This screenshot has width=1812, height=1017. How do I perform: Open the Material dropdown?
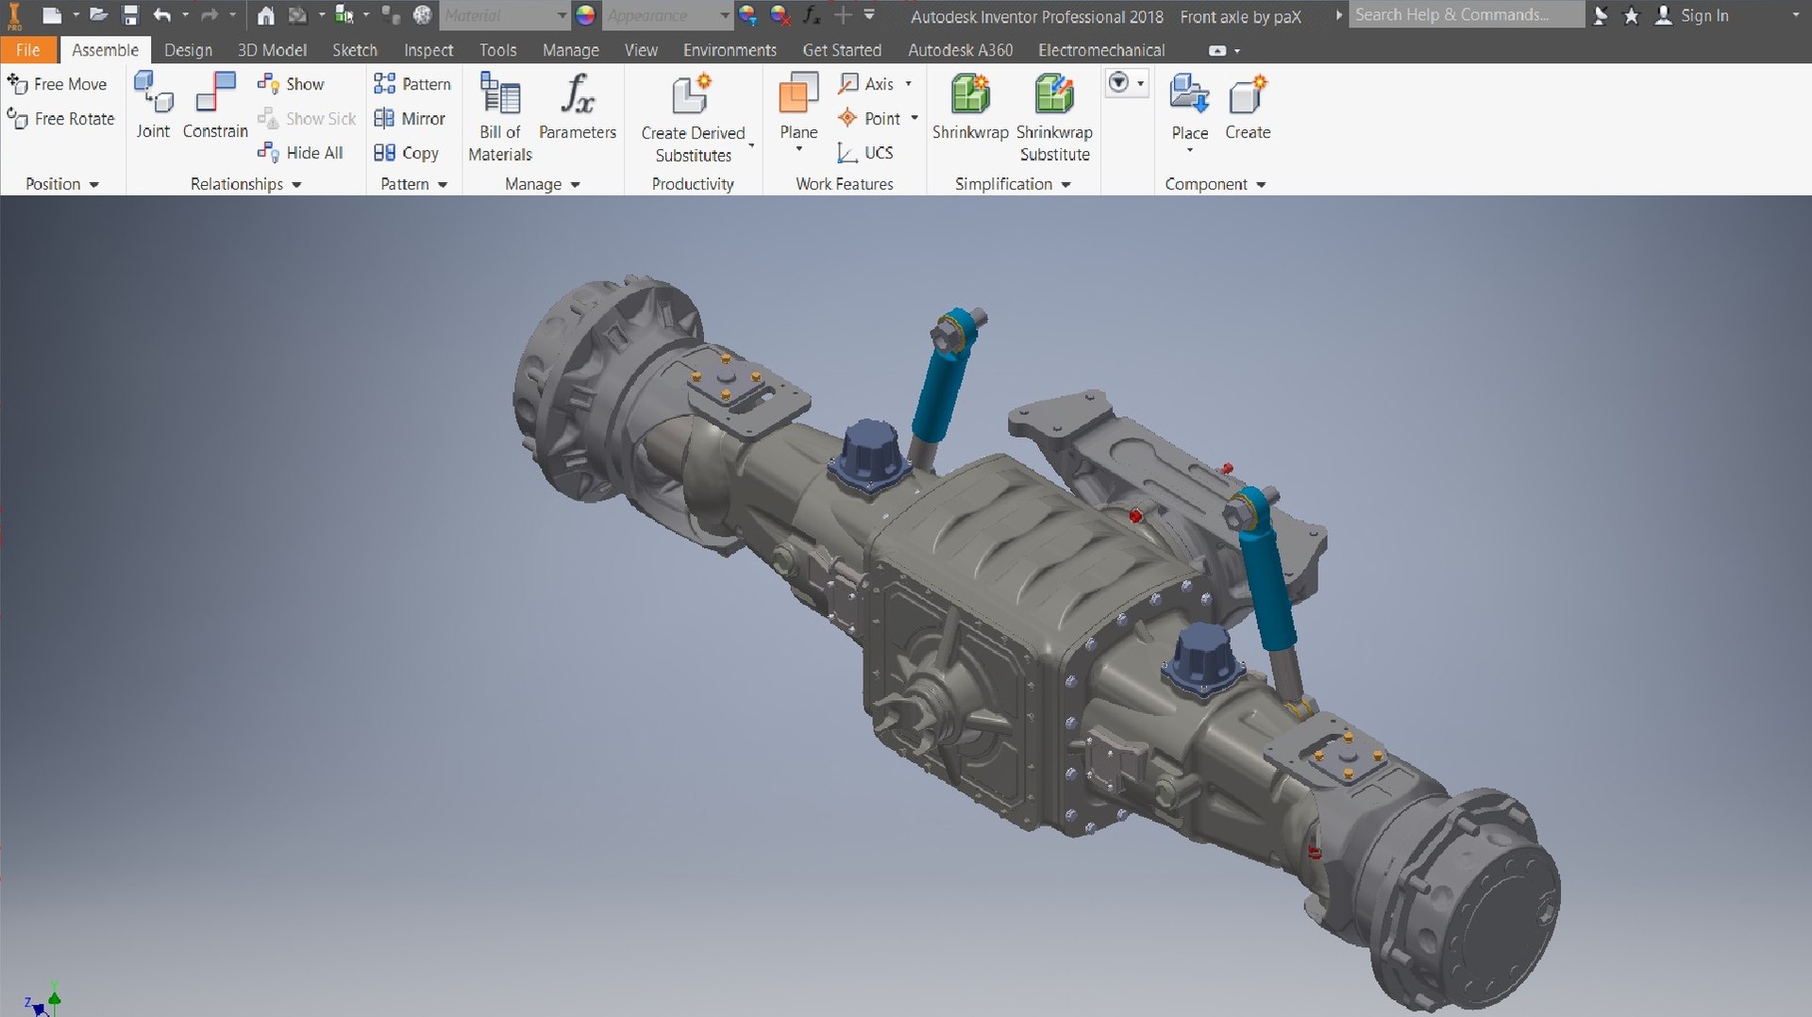(505, 15)
